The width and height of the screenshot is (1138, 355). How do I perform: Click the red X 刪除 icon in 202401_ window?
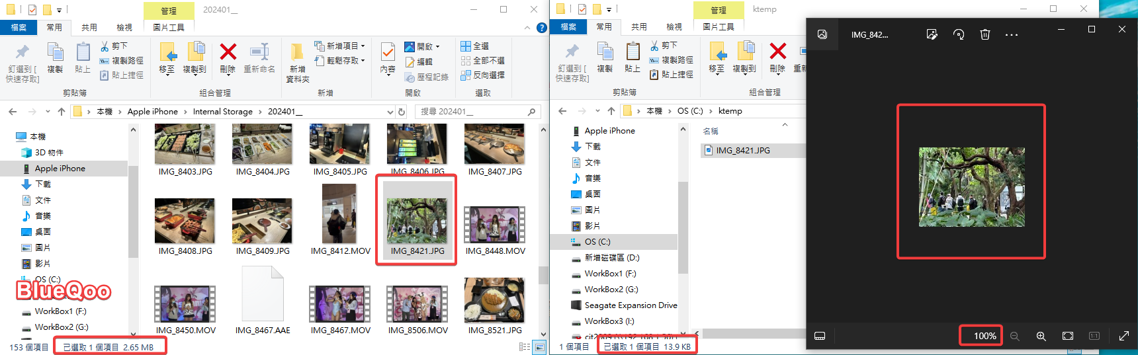tap(228, 53)
